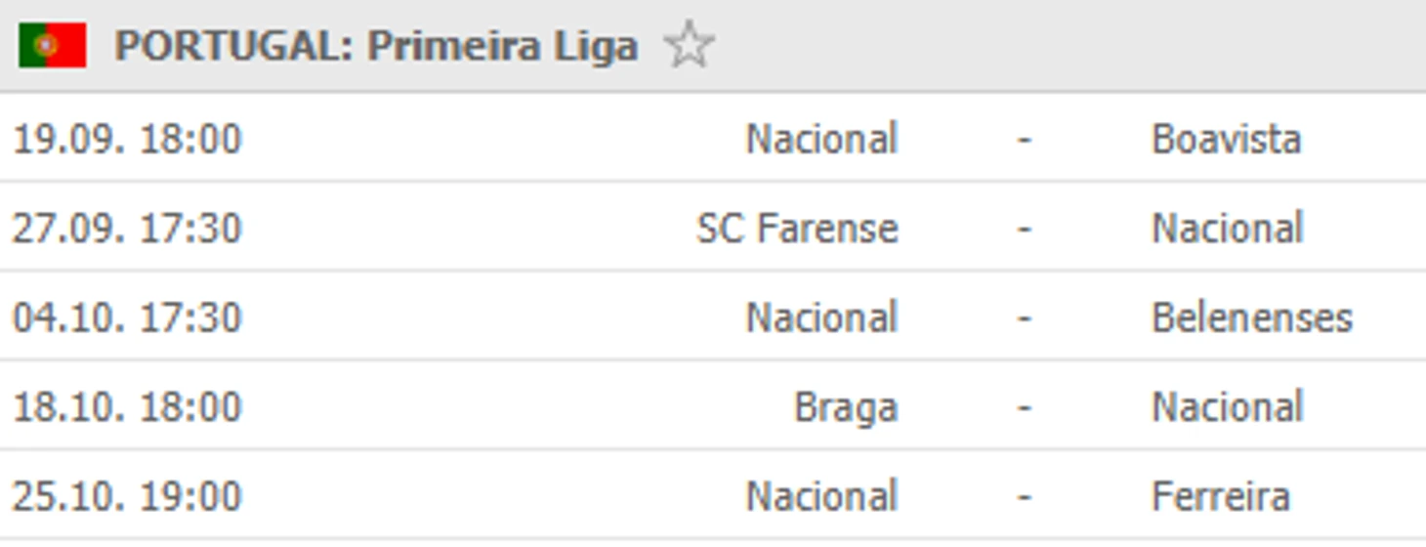
Task: Open Nacional hosting Ferreira
Action: pyautogui.click(x=821, y=496)
